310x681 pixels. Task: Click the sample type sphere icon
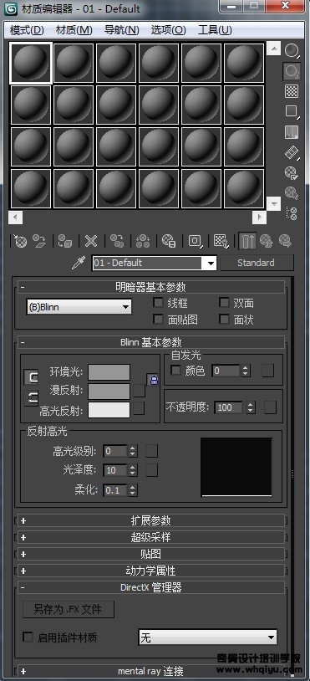(292, 51)
